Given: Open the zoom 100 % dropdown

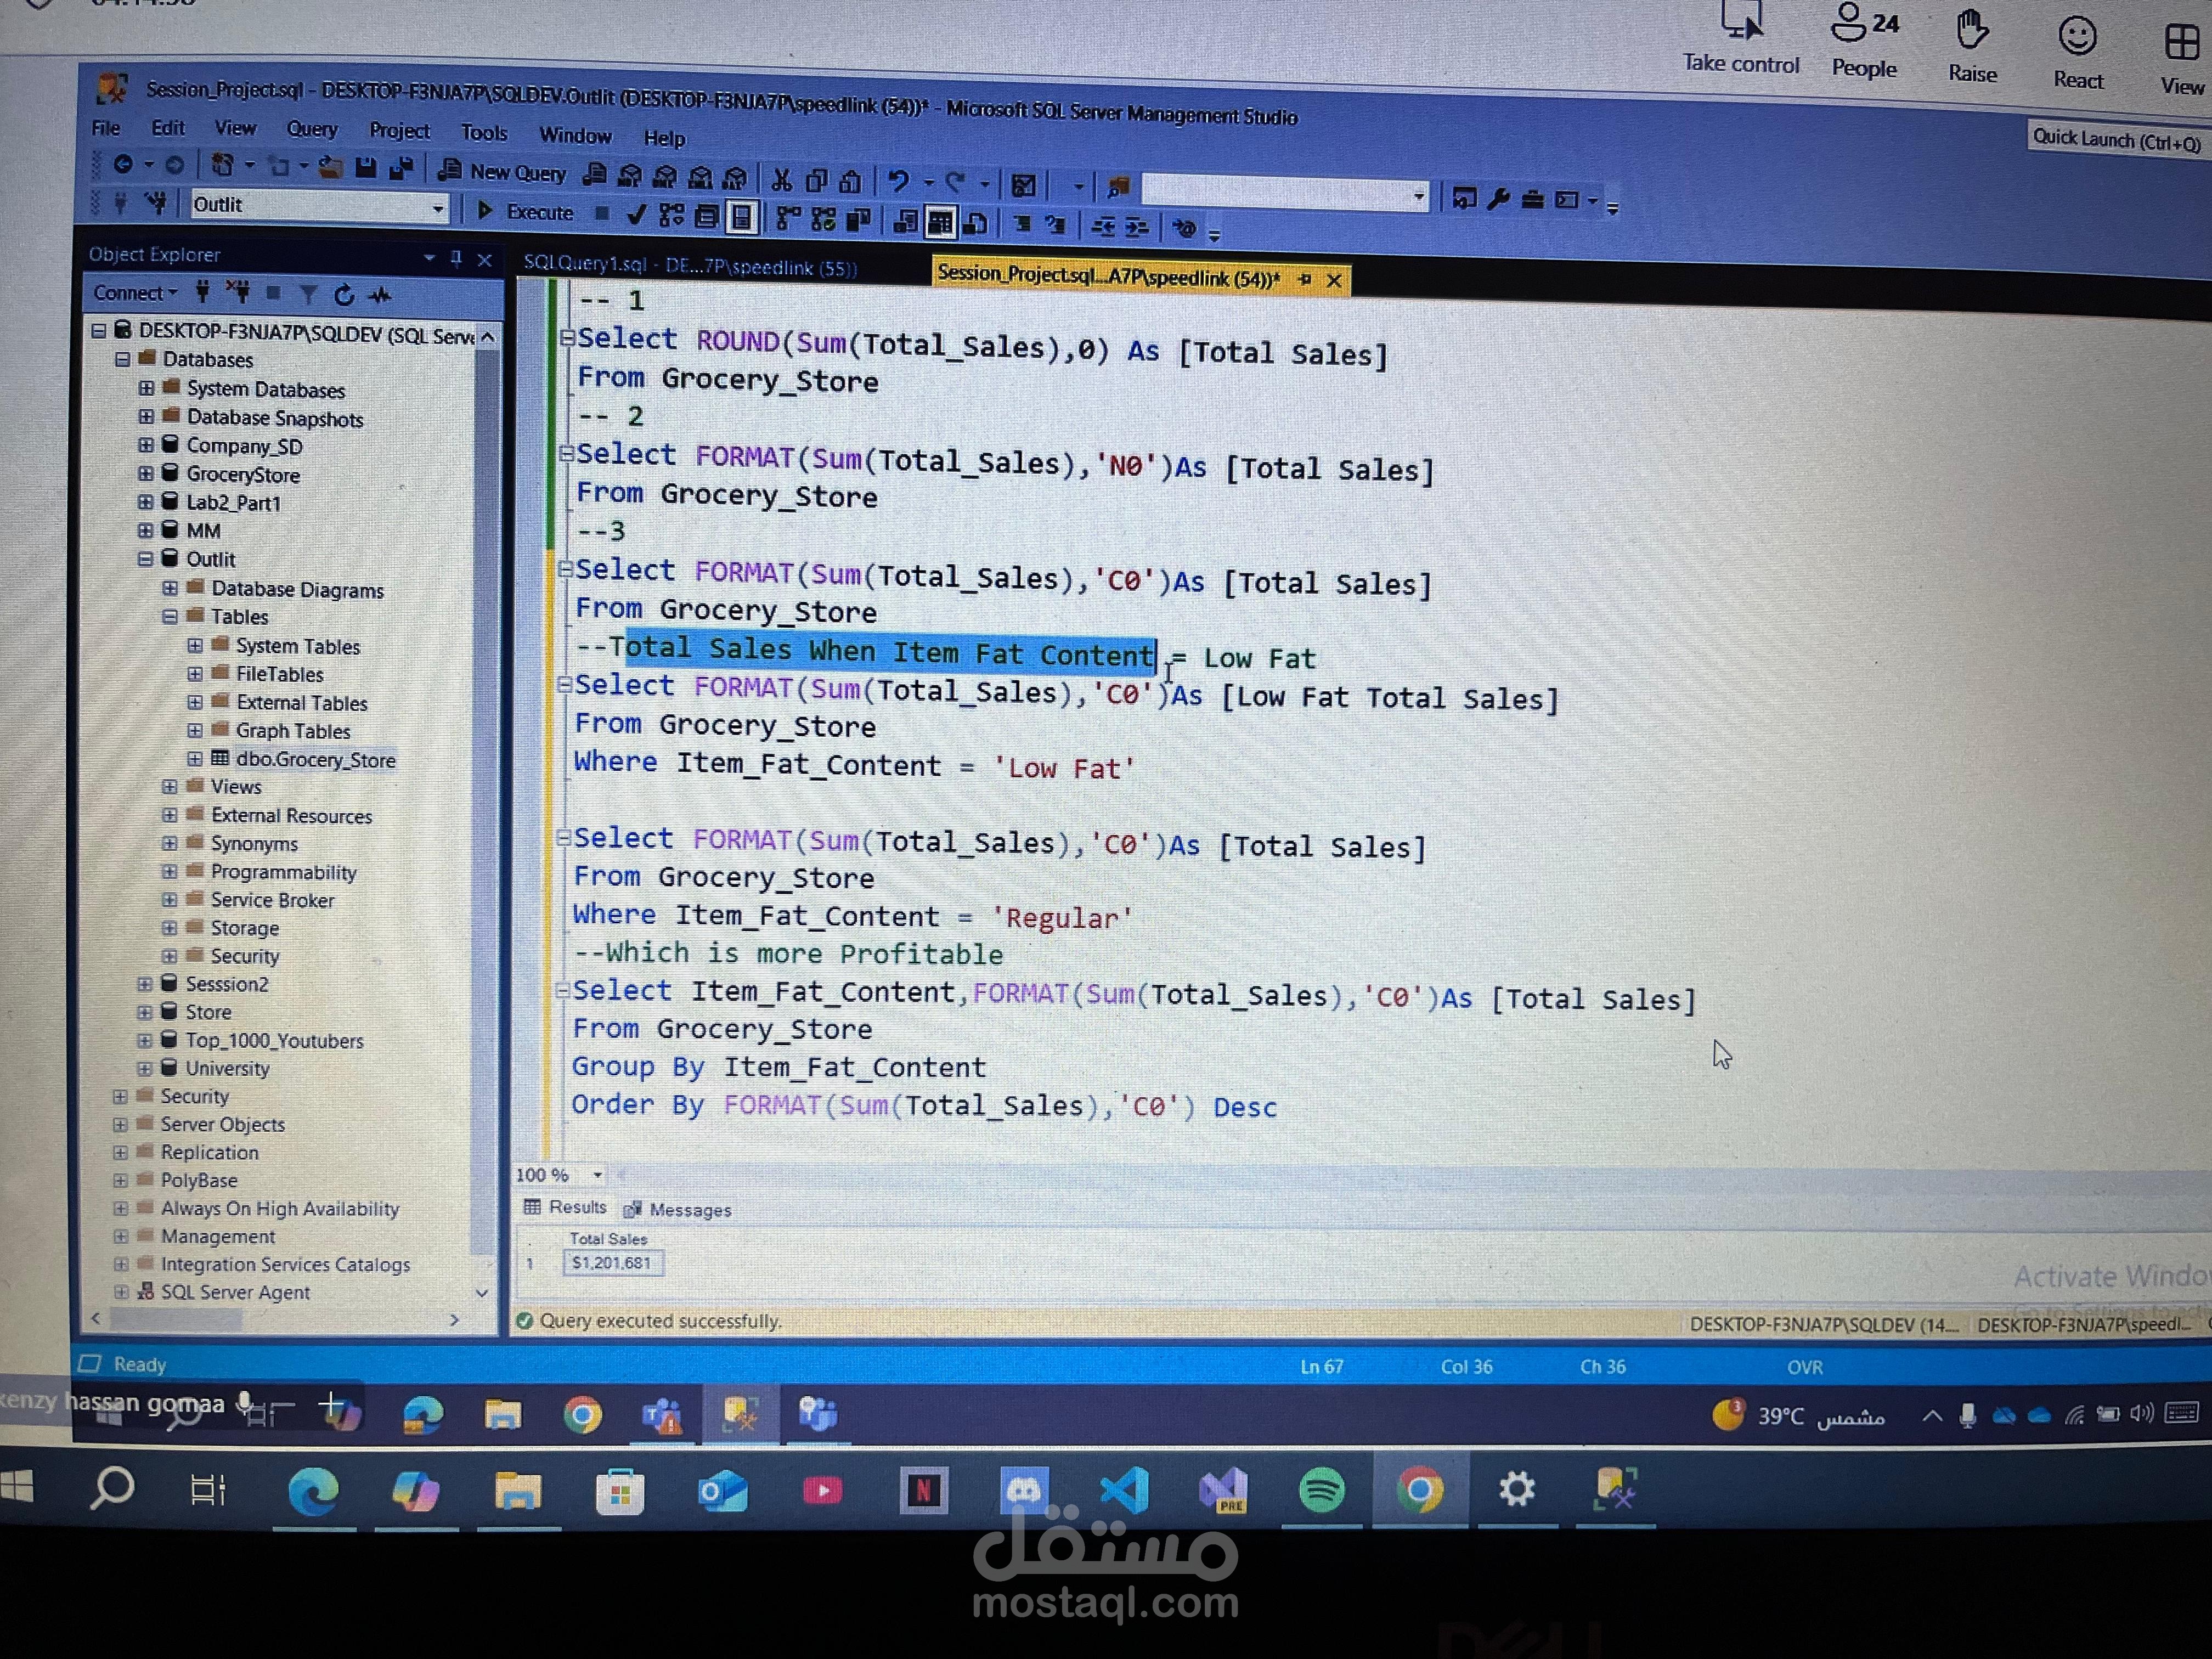Looking at the screenshot, I should (597, 1175).
